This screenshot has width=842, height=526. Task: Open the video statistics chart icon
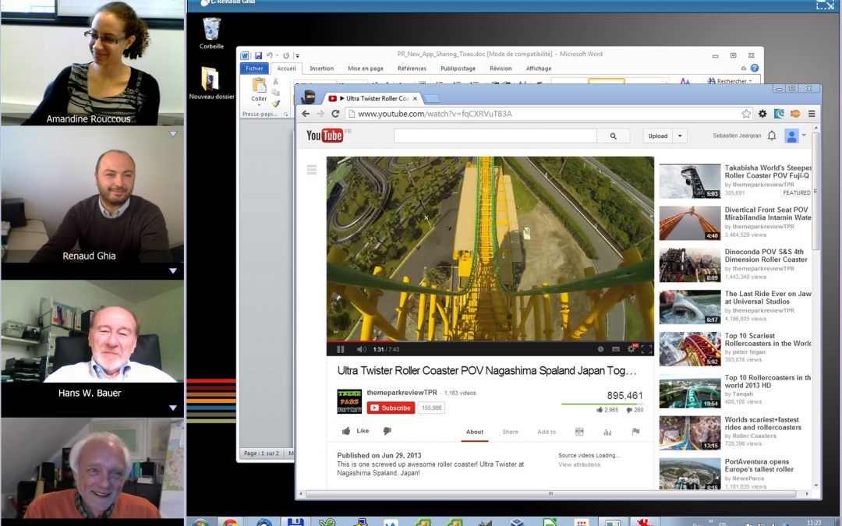(x=607, y=432)
